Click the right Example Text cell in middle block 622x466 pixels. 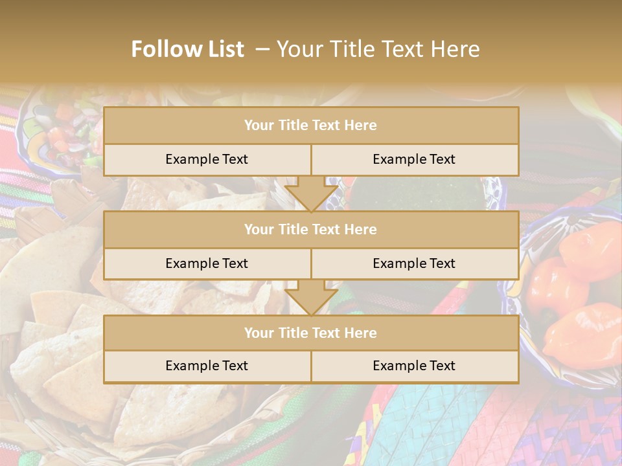[x=415, y=264]
